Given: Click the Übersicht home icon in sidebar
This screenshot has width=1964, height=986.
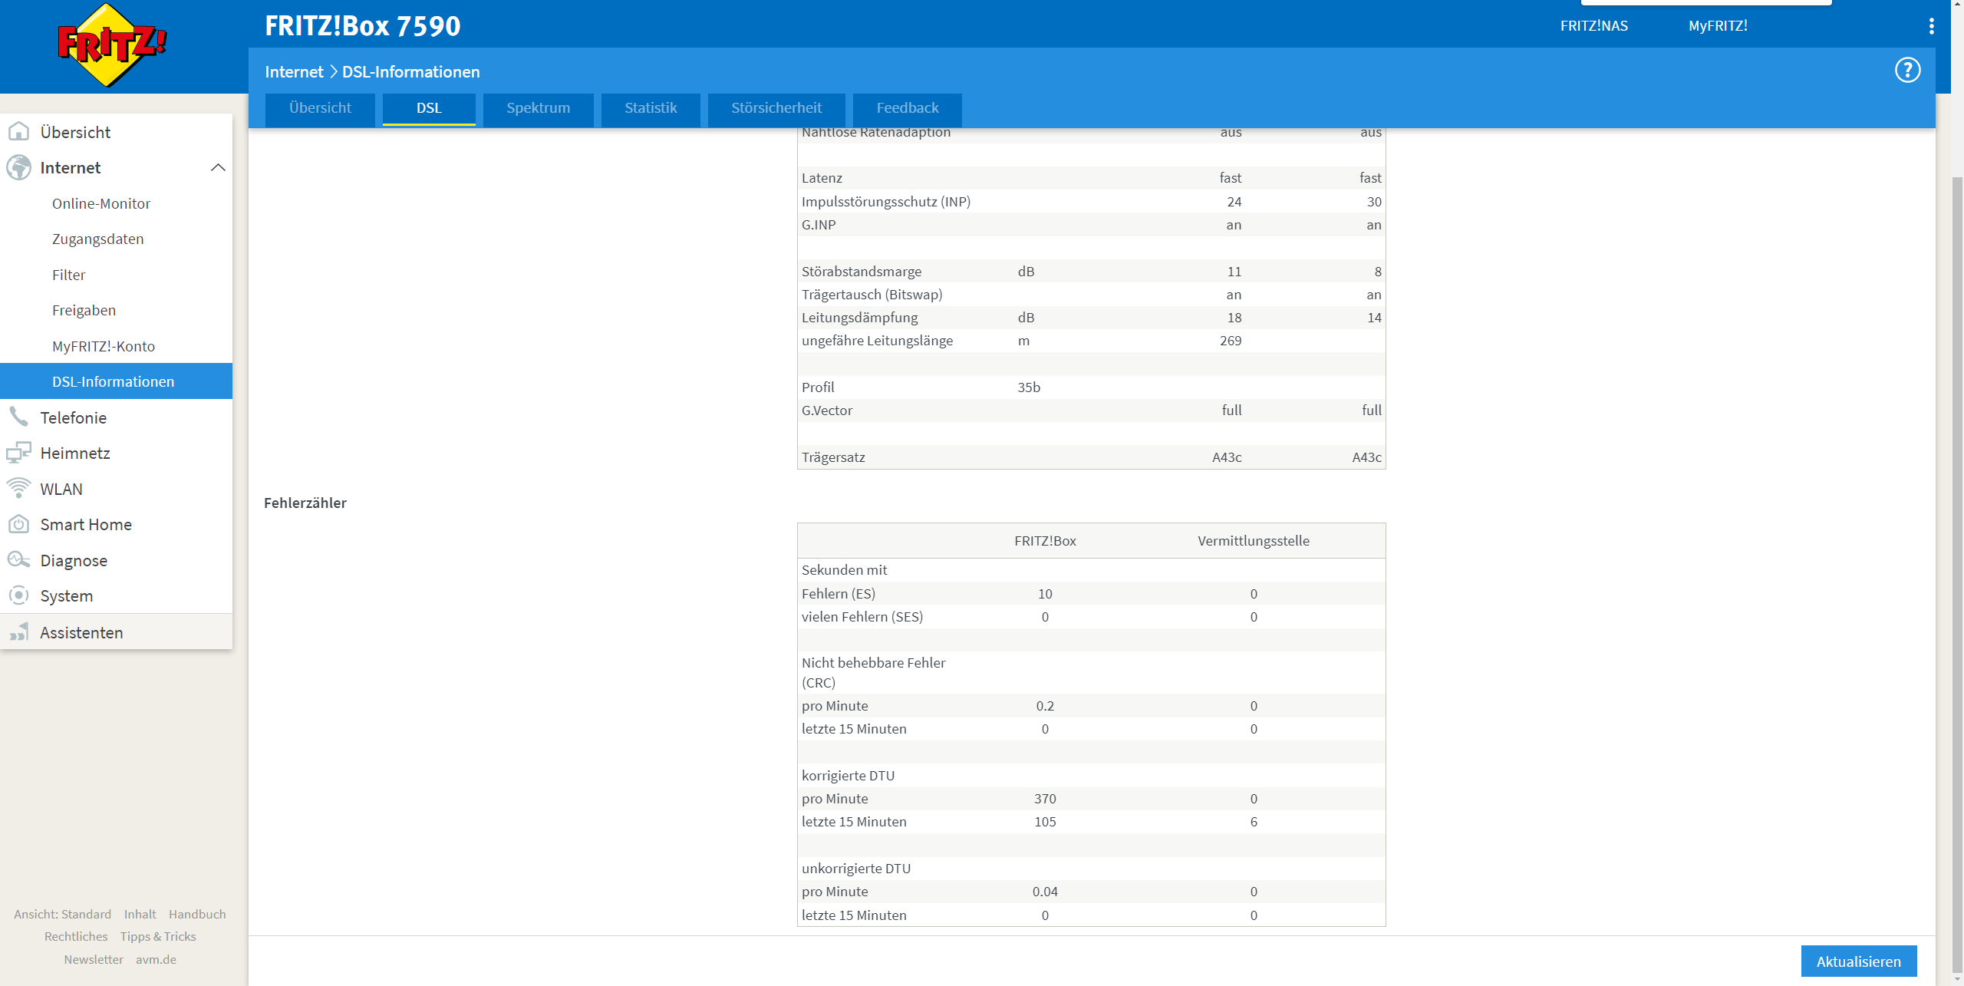Looking at the screenshot, I should (x=18, y=132).
